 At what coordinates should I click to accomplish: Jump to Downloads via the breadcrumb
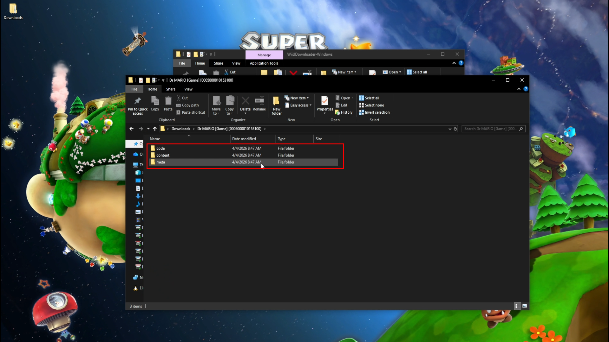(180, 129)
